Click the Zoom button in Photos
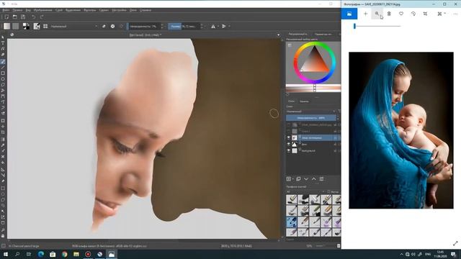 click(x=377, y=14)
